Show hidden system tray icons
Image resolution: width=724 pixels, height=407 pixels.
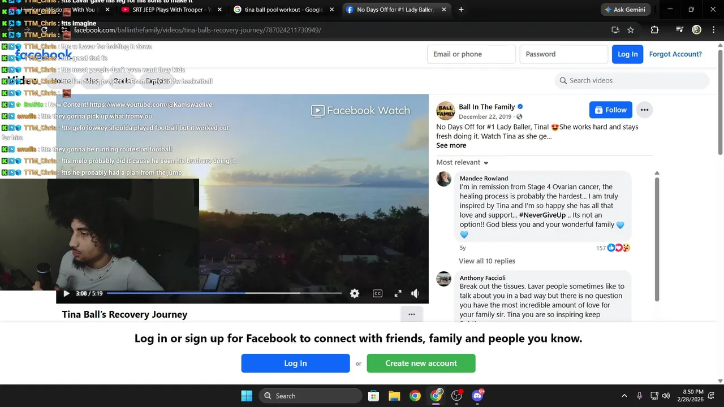[624, 396]
